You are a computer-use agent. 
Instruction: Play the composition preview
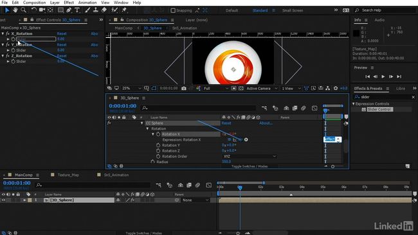[383, 76]
